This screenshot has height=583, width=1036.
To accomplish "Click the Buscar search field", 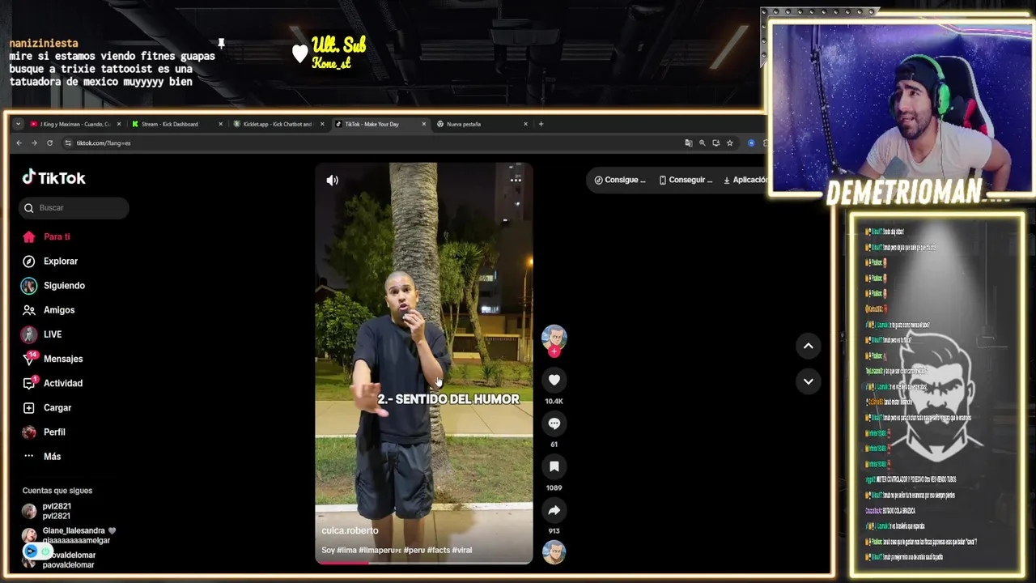I will 74,208.
